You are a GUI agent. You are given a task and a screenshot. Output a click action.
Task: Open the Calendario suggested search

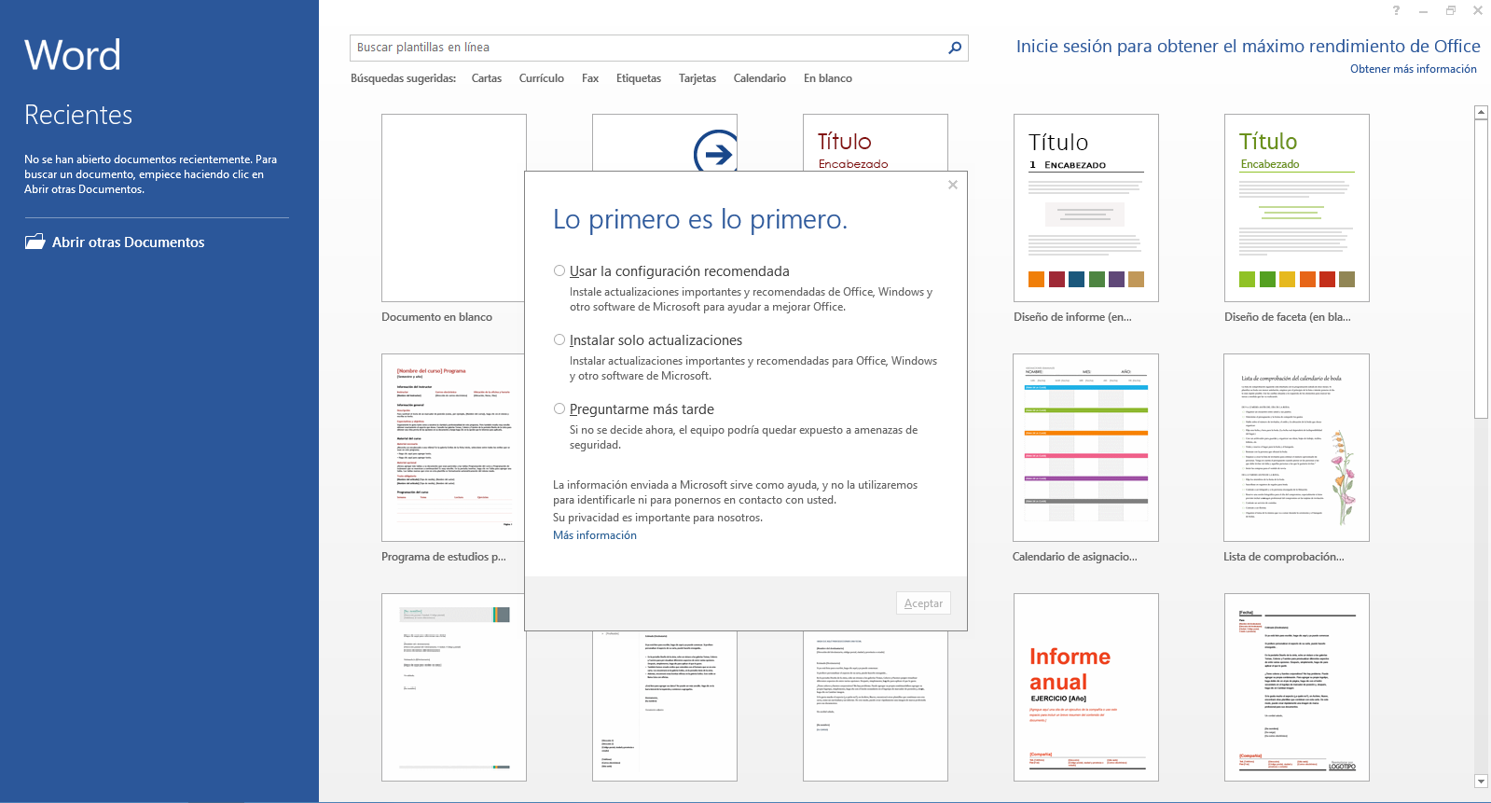click(759, 78)
